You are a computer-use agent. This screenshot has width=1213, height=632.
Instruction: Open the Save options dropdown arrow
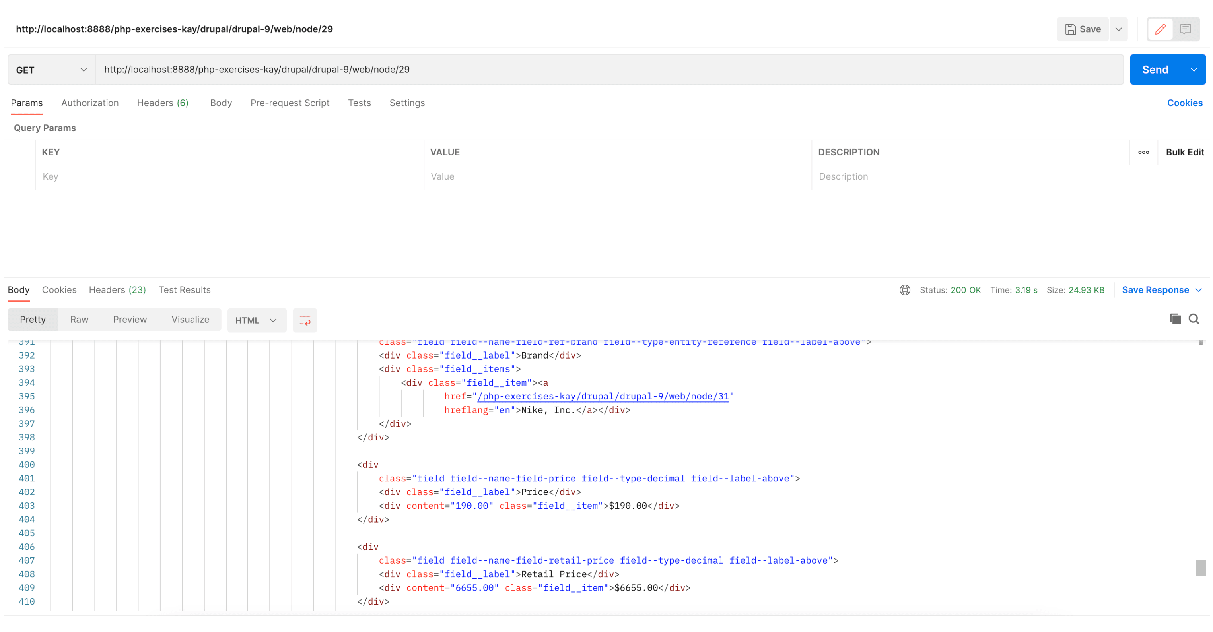[x=1118, y=29]
